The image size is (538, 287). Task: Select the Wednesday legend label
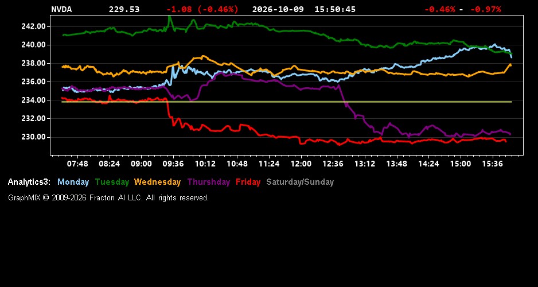(x=158, y=183)
